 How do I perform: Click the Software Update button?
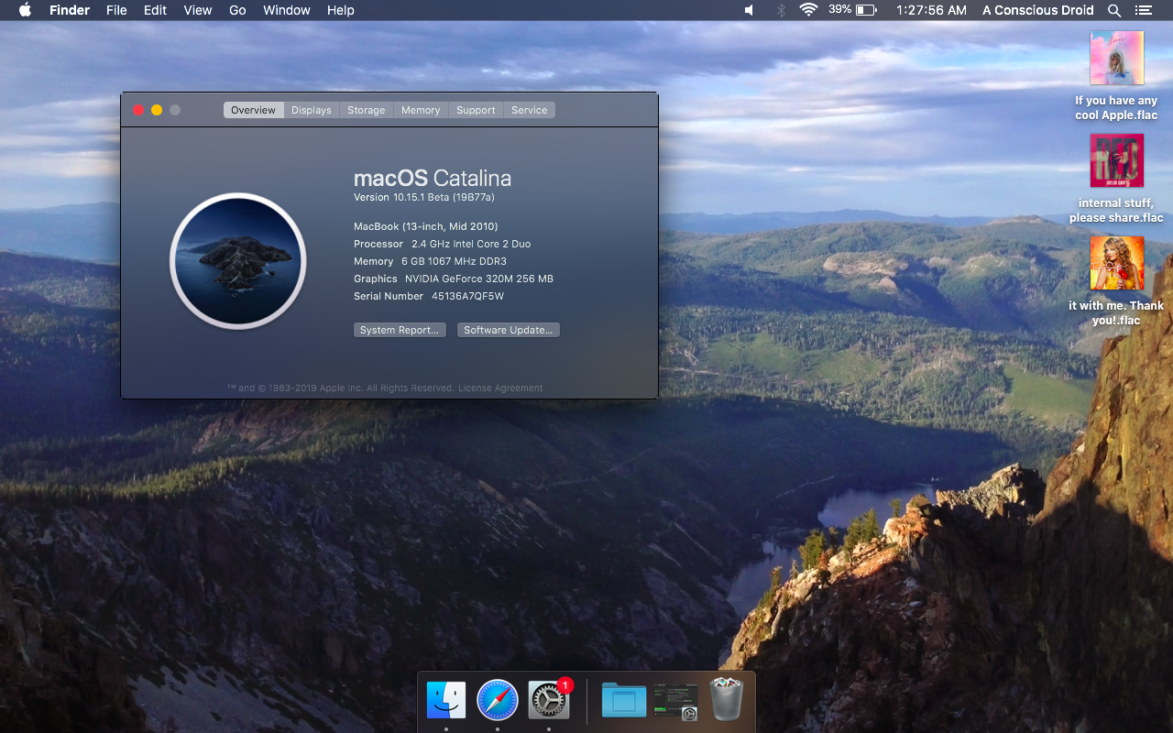coord(508,330)
